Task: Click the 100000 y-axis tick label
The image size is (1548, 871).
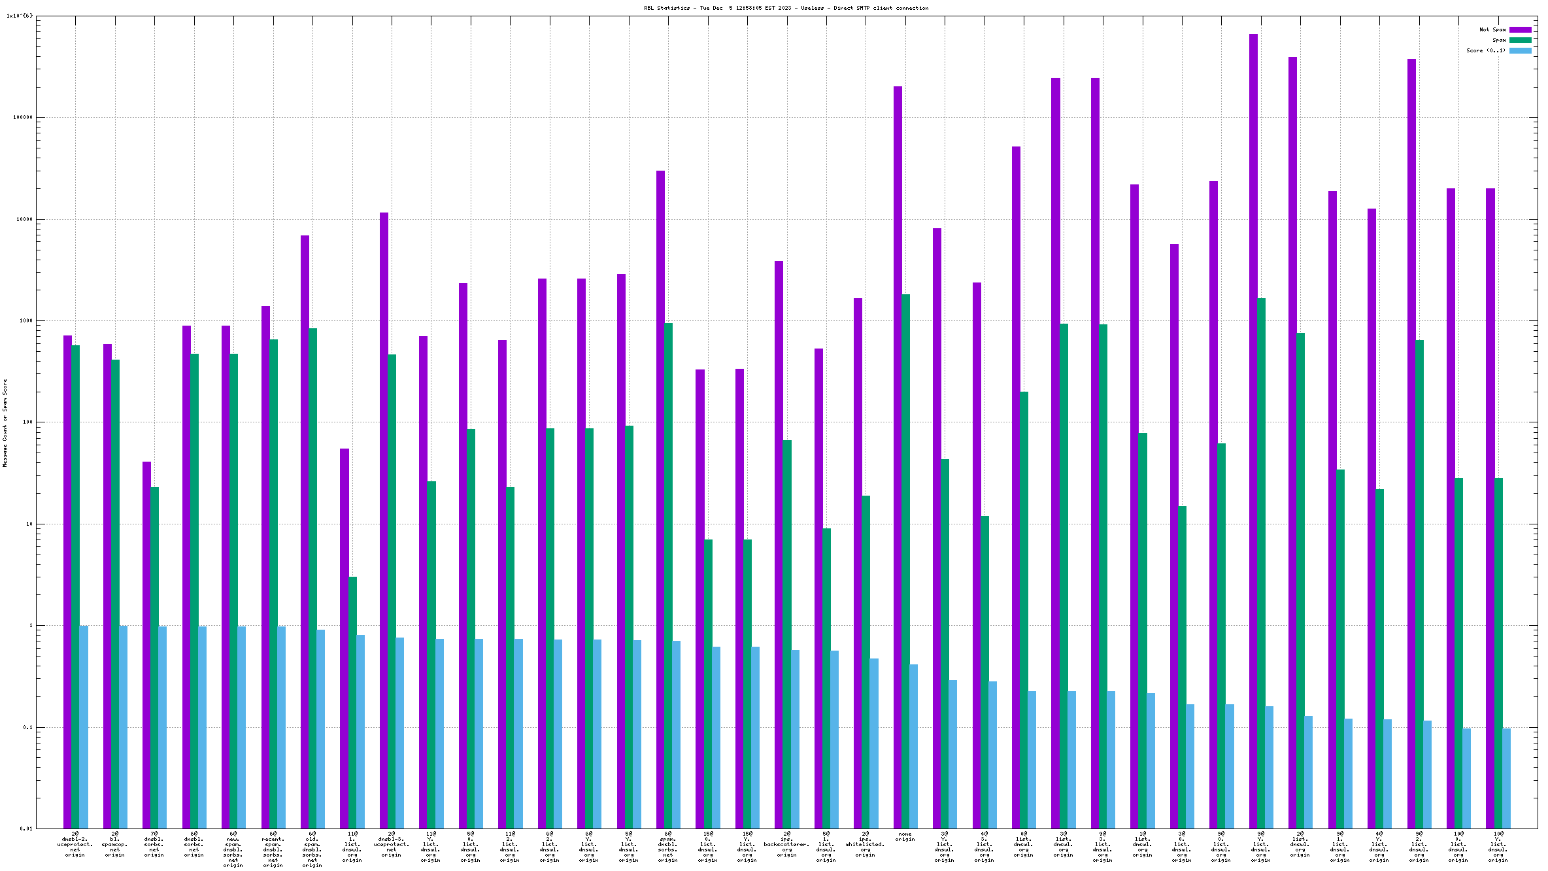Action: [x=22, y=118]
